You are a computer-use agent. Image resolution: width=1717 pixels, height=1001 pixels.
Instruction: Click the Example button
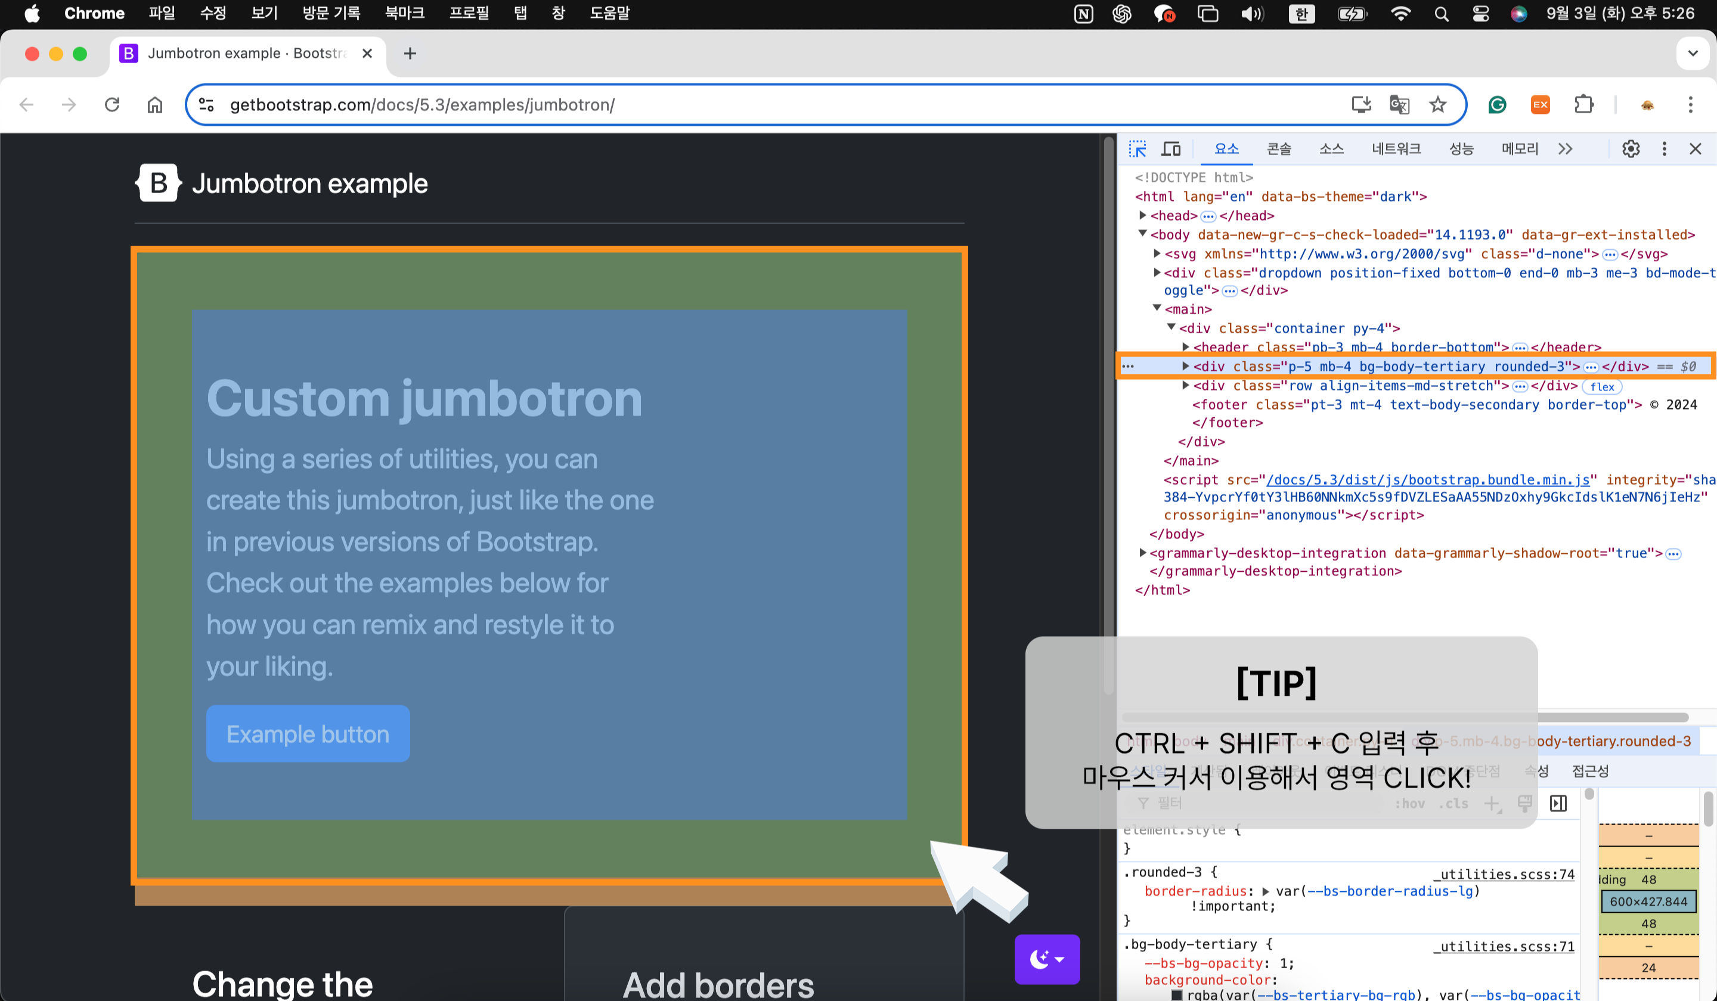(x=308, y=733)
